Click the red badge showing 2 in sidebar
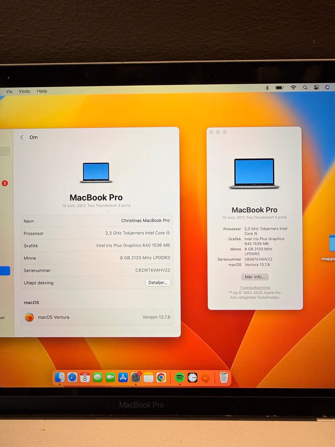The height and width of the screenshot is (447, 335). (x=5, y=183)
